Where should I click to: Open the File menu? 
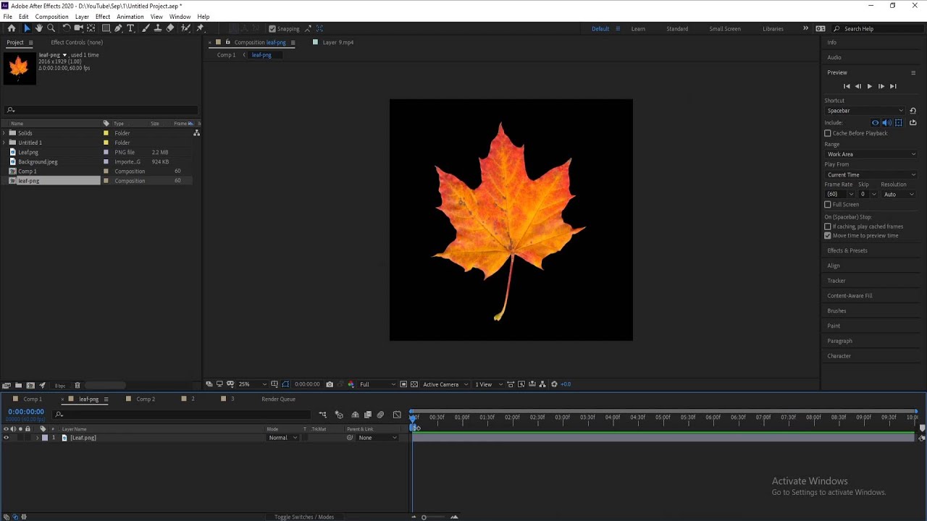pos(7,17)
